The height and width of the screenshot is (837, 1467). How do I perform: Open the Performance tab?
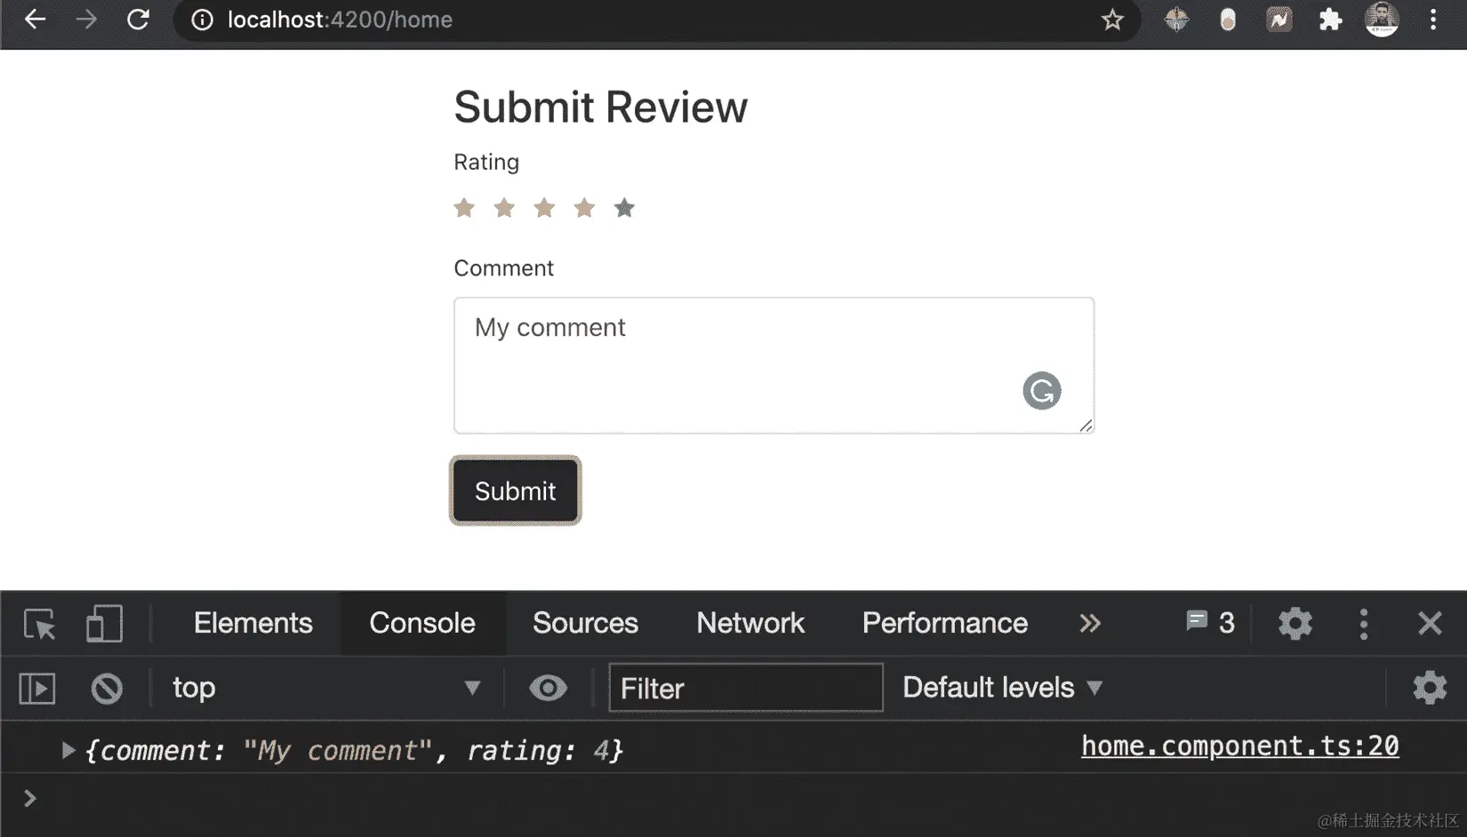[x=945, y=623]
